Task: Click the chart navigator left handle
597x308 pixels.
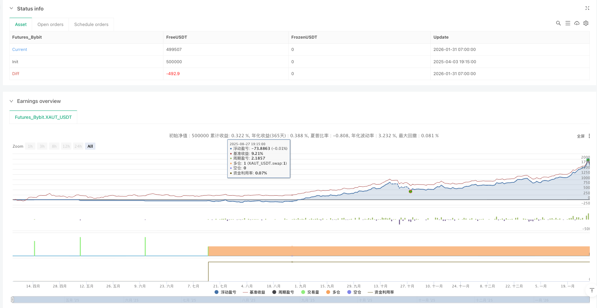Action: [13, 299]
